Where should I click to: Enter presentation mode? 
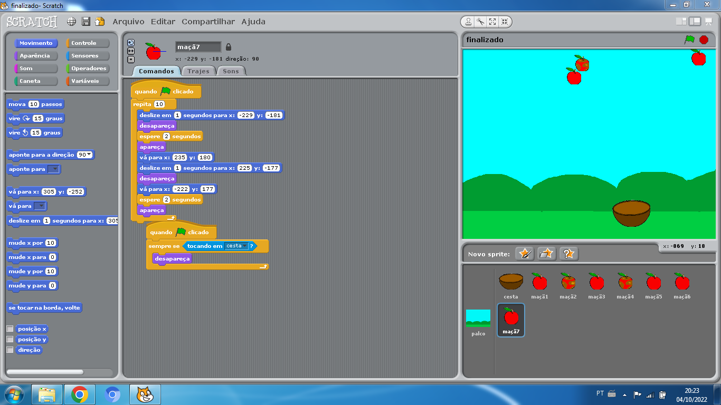[x=709, y=22]
